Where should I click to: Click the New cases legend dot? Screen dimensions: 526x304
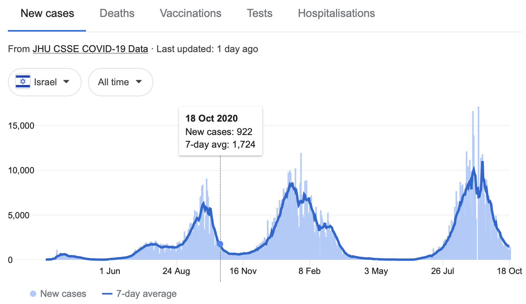33,294
